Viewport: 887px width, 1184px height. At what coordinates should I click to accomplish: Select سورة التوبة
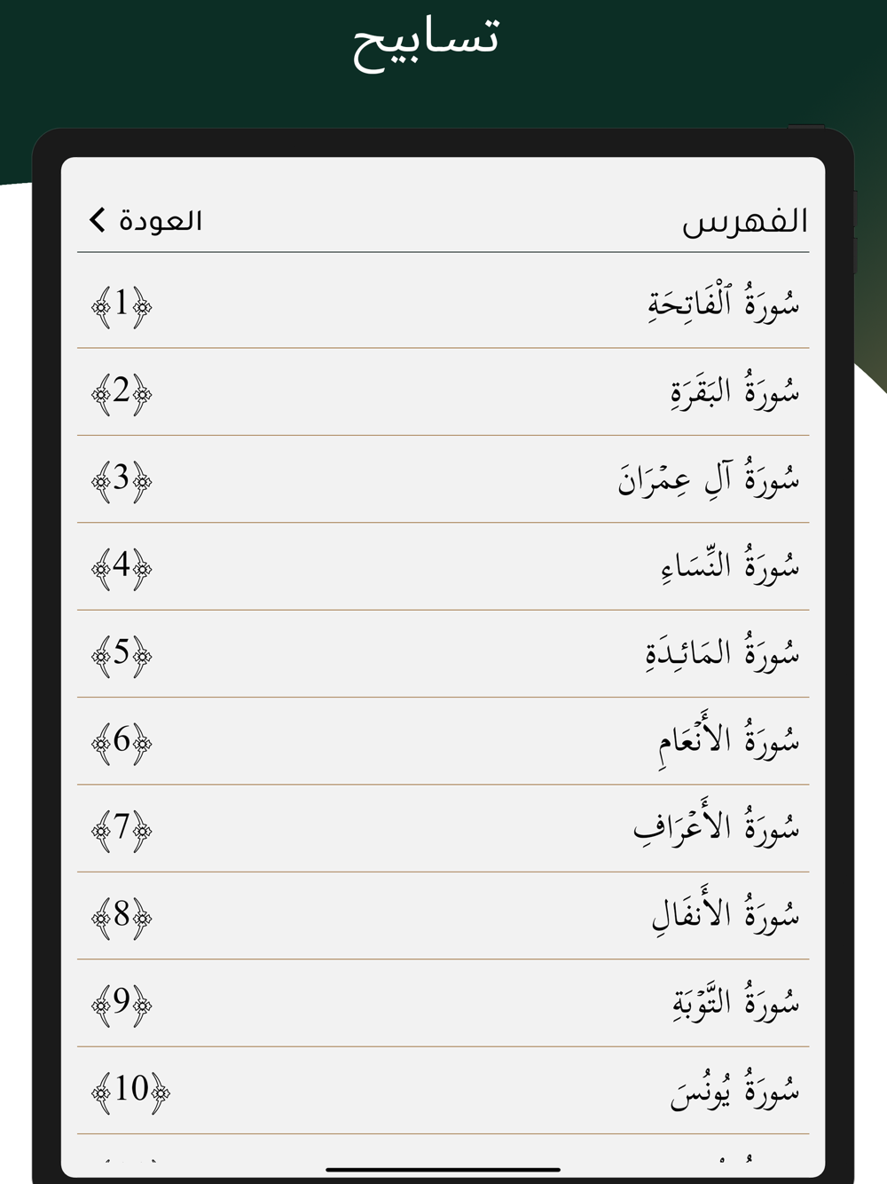pos(735,1002)
